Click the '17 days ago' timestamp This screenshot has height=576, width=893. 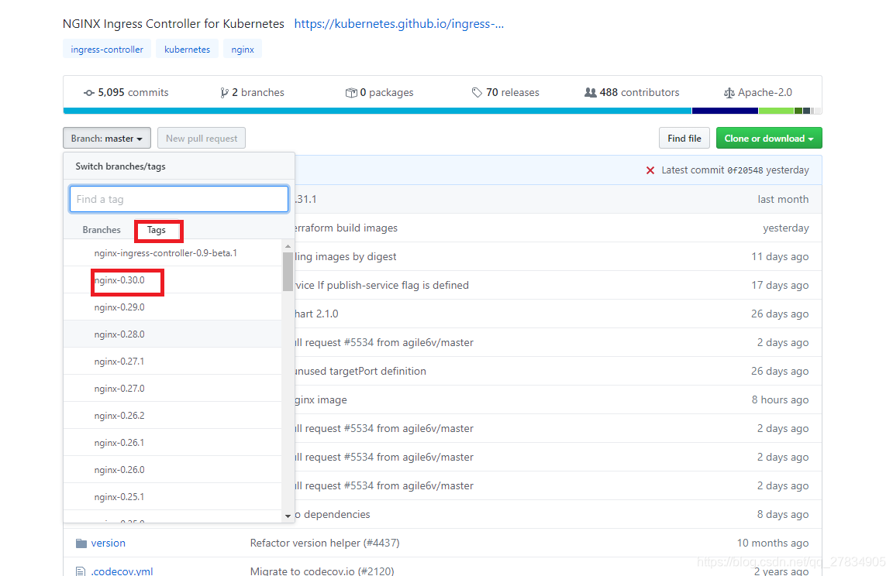(x=780, y=286)
